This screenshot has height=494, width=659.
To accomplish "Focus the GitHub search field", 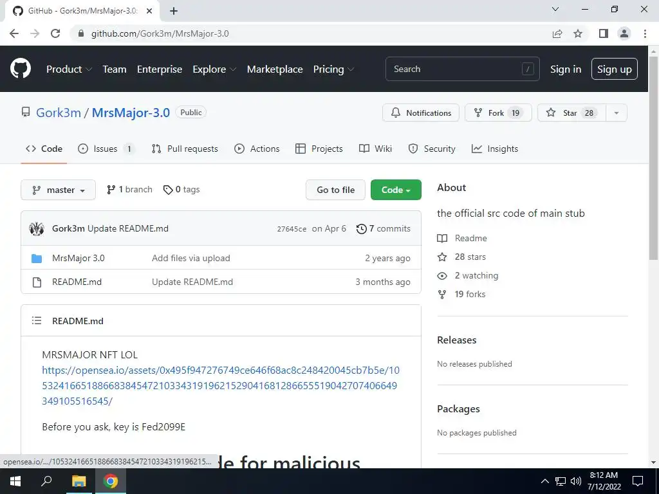I will pyautogui.click(x=462, y=69).
